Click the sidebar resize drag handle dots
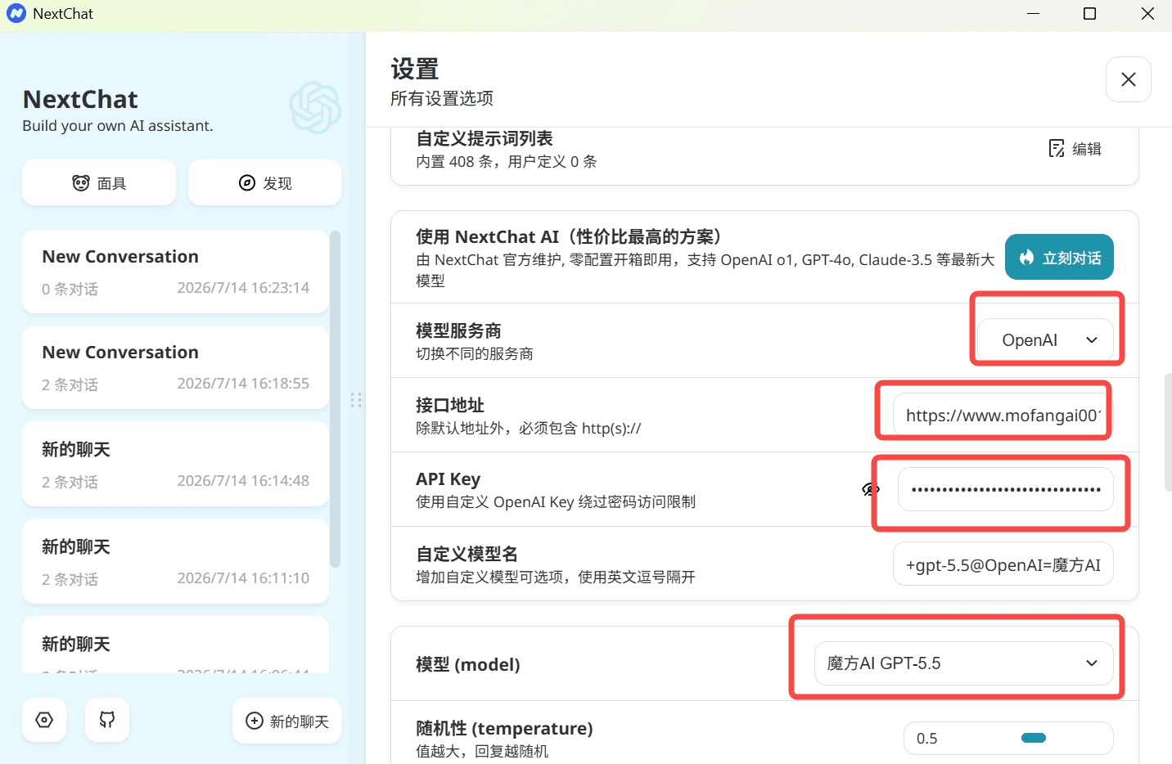Viewport: 1172px width, 764px height. point(356,400)
